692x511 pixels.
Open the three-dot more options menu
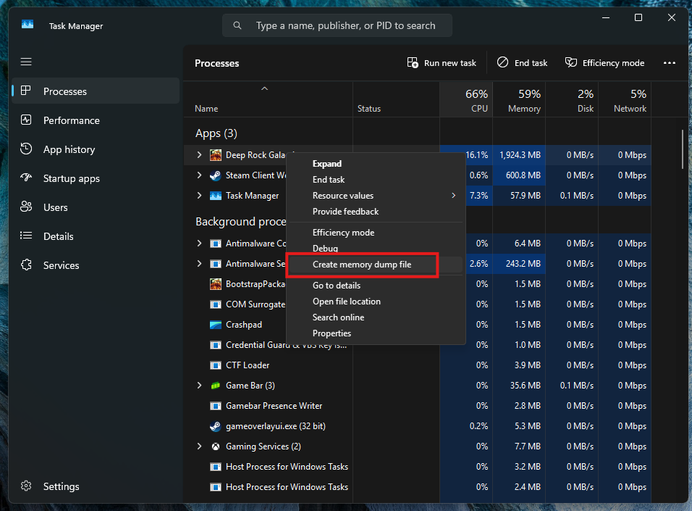pyautogui.click(x=670, y=63)
